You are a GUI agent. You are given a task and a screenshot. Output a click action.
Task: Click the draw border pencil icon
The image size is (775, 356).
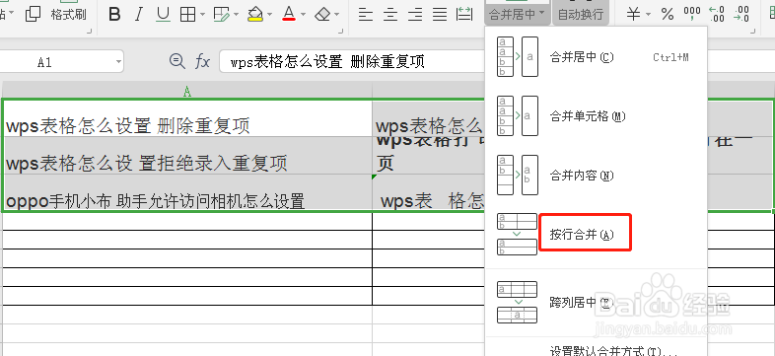222,15
